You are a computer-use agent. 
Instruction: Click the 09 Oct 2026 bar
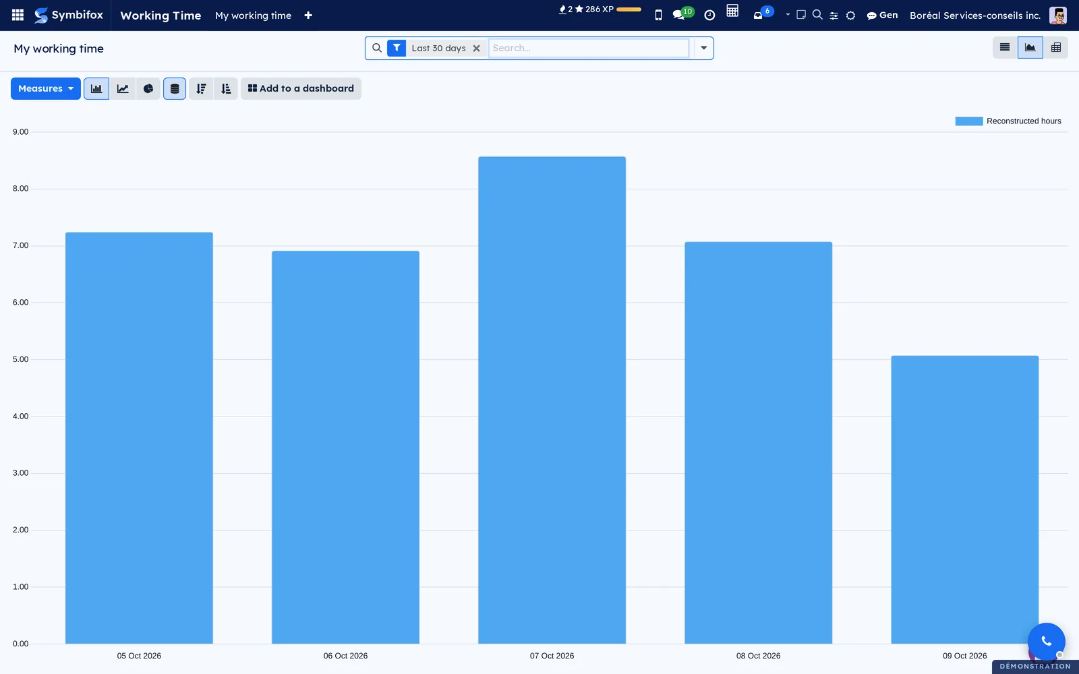pos(964,499)
